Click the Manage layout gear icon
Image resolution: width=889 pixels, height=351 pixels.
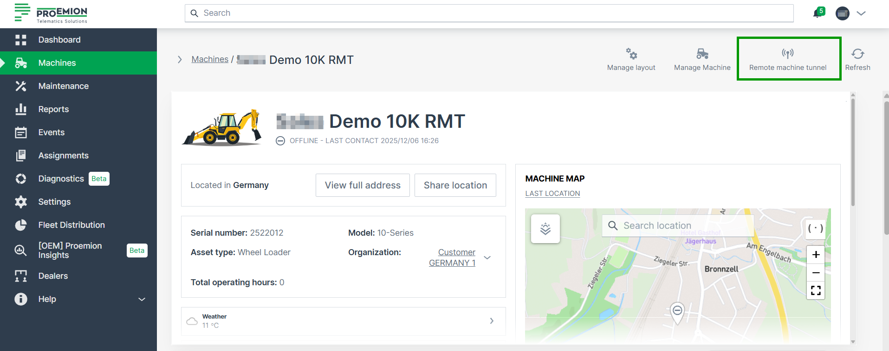tap(631, 54)
